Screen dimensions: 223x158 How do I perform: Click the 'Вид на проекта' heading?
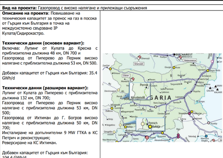coord(20,8)
